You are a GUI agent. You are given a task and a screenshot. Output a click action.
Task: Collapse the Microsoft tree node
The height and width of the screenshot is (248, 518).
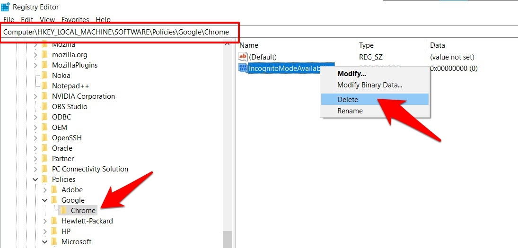(x=45, y=242)
